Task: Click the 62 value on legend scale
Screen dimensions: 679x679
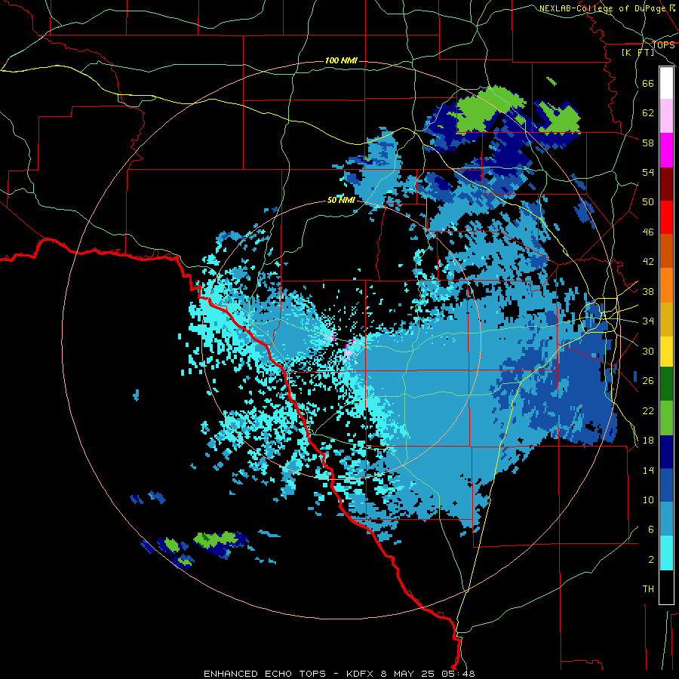Action: point(648,113)
